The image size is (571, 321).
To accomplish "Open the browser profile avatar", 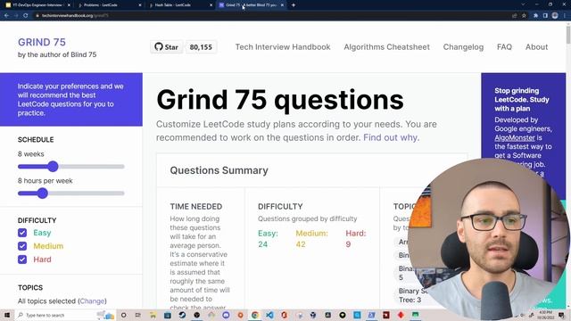I will pyautogui.click(x=555, y=16).
